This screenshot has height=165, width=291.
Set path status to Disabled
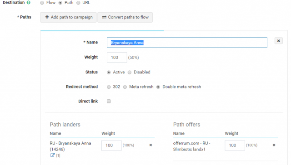[x=130, y=73]
